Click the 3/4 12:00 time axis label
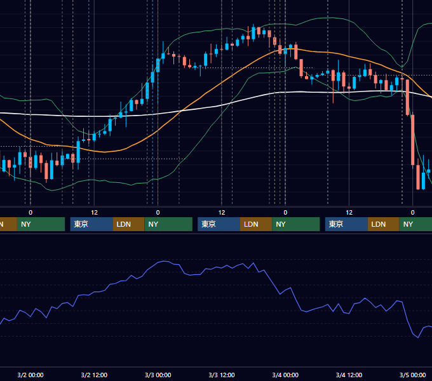Viewport: 432px width, 381px height. 349,375
